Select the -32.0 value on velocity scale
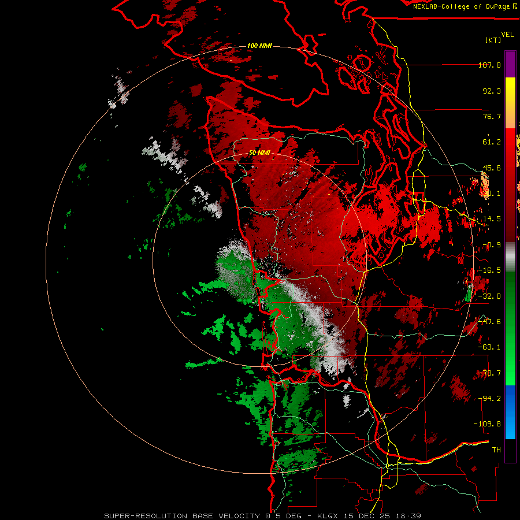Image resolution: width=520 pixels, height=520 pixels. [x=489, y=296]
